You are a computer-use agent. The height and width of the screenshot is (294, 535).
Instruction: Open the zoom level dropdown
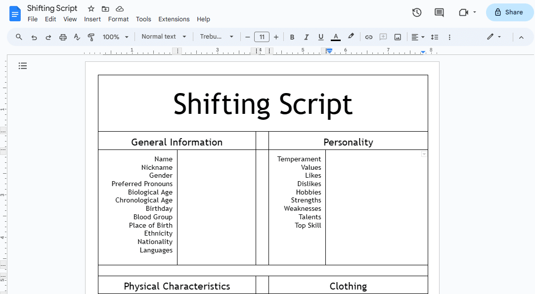pos(115,37)
